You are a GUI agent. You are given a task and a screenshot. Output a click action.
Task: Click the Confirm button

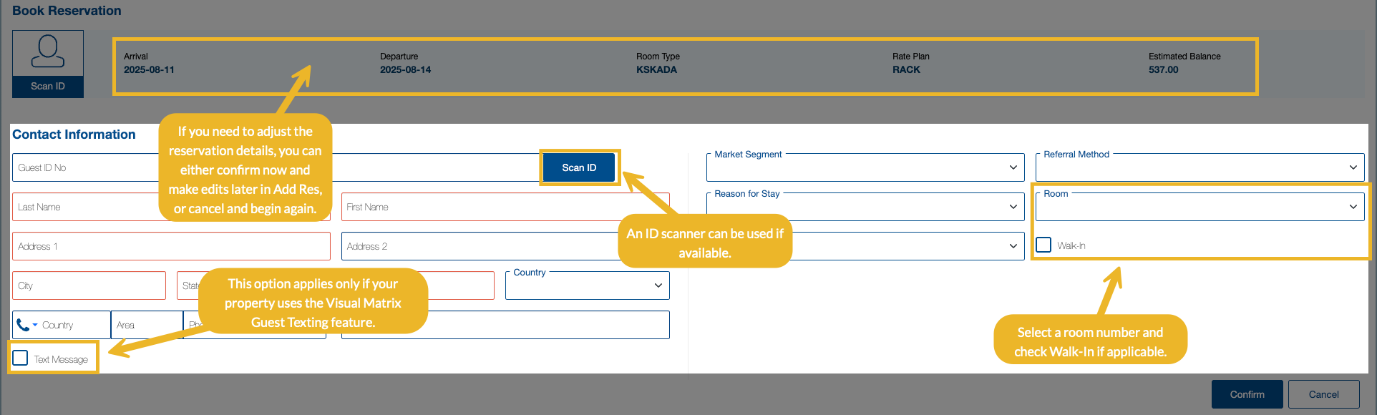[1247, 394]
